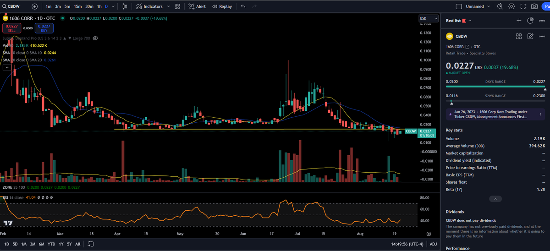Select the 1m timeframe

49,6
